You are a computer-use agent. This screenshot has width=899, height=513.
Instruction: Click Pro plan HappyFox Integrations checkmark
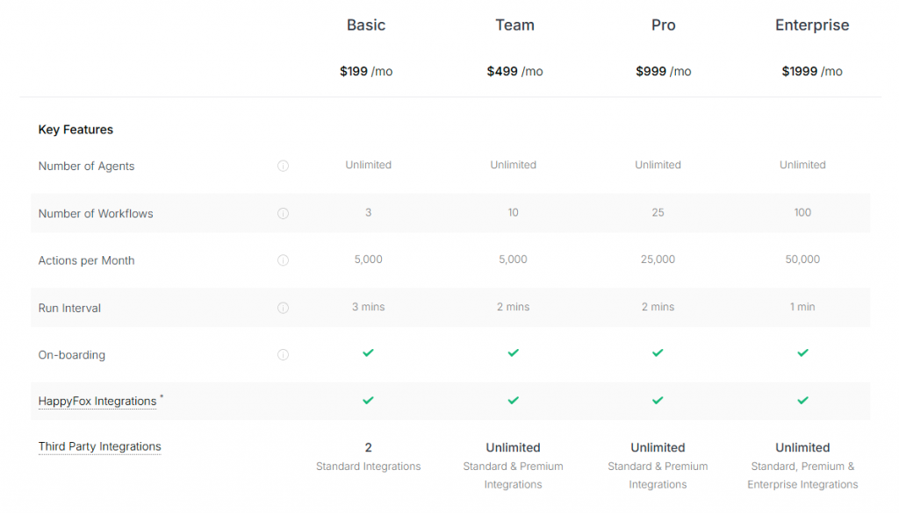[658, 400]
